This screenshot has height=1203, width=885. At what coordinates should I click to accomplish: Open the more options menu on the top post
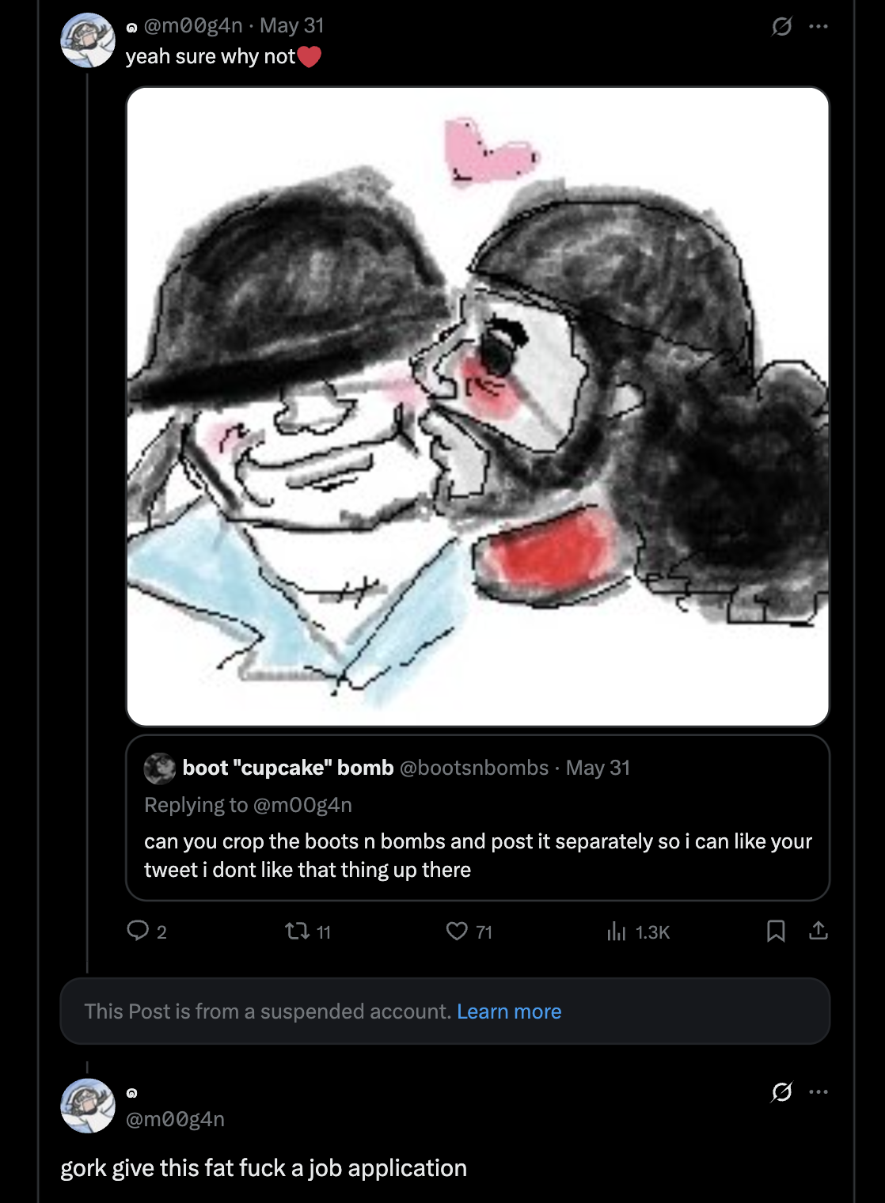pos(819,27)
